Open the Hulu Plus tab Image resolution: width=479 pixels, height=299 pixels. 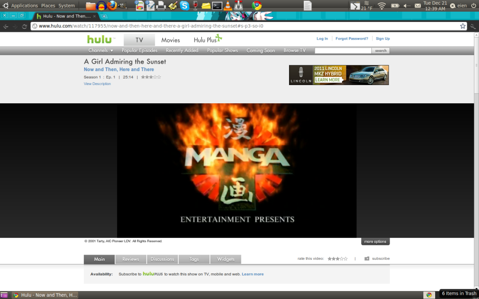tap(208, 39)
